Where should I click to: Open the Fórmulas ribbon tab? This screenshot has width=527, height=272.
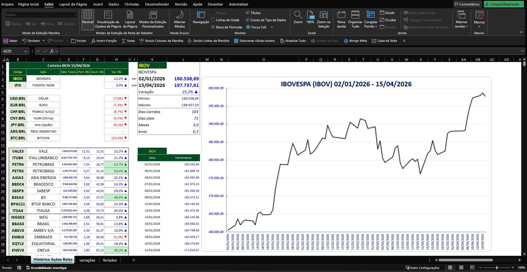tap(132, 4)
